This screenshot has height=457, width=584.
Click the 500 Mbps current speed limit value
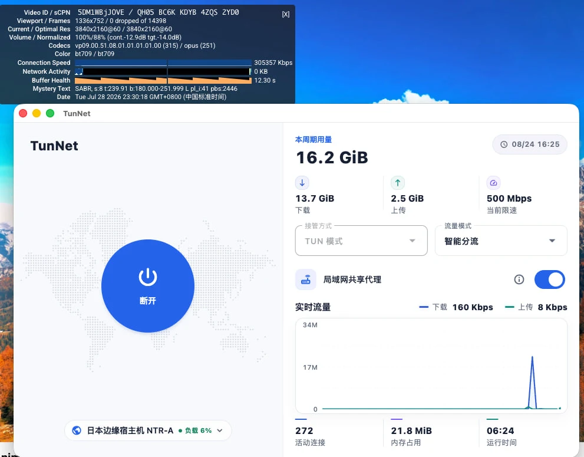pos(509,198)
